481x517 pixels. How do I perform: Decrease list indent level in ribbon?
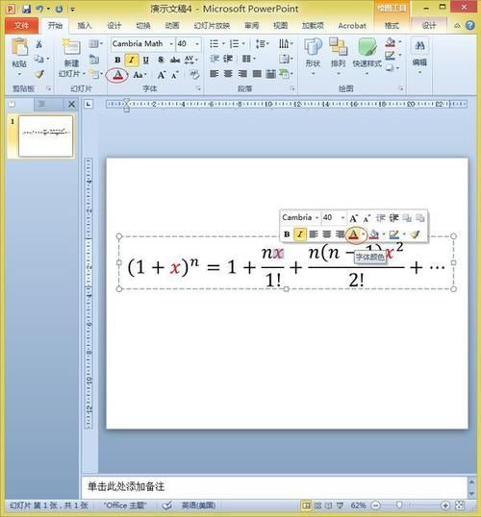click(x=215, y=59)
